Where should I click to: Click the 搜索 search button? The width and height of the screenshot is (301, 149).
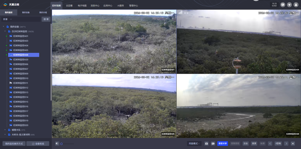tap(46, 19)
